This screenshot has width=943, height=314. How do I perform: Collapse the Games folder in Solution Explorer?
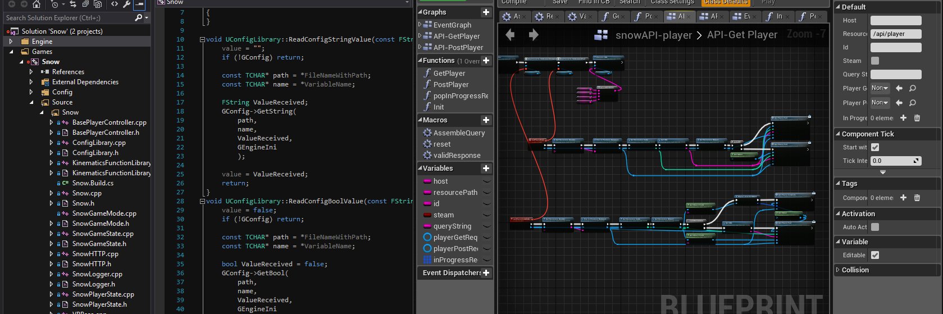tap(11, 52)
